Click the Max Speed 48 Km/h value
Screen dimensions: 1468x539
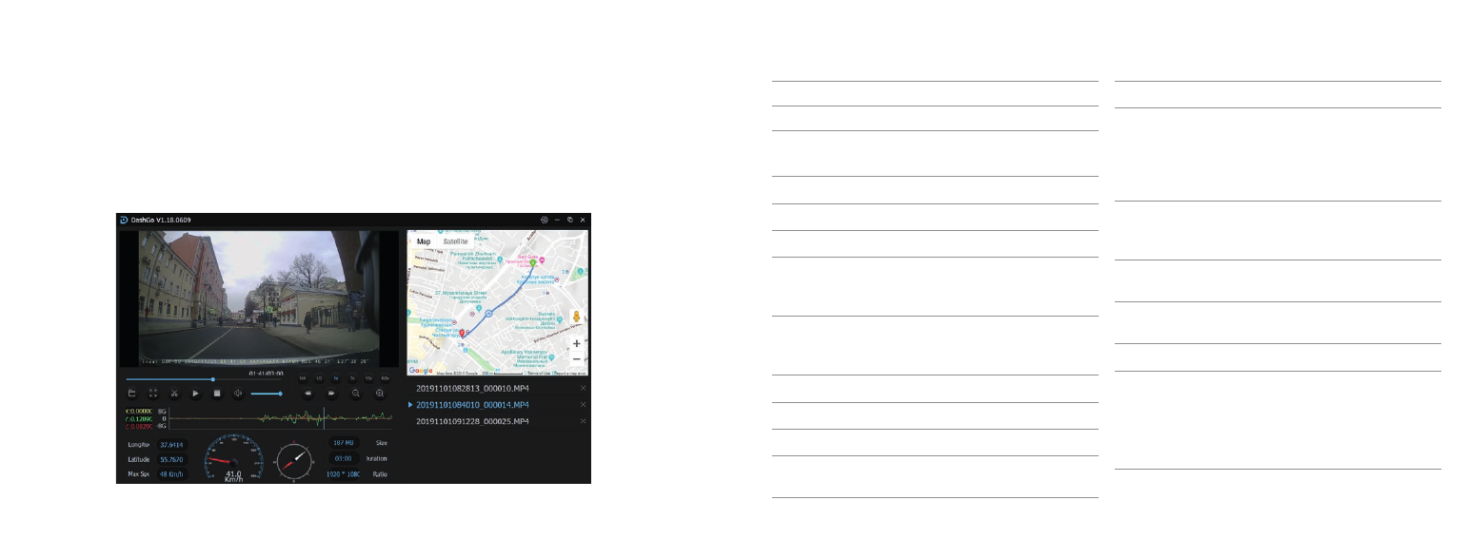tap(171, 474)
